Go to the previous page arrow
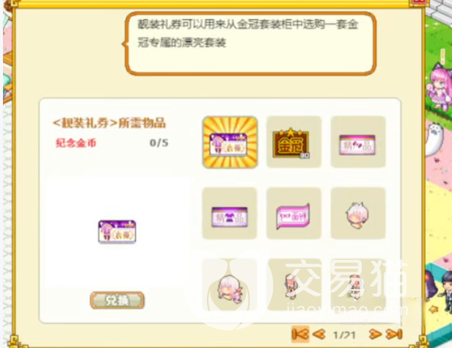This screenshot has width=452, height=348. tap(318, 335)
